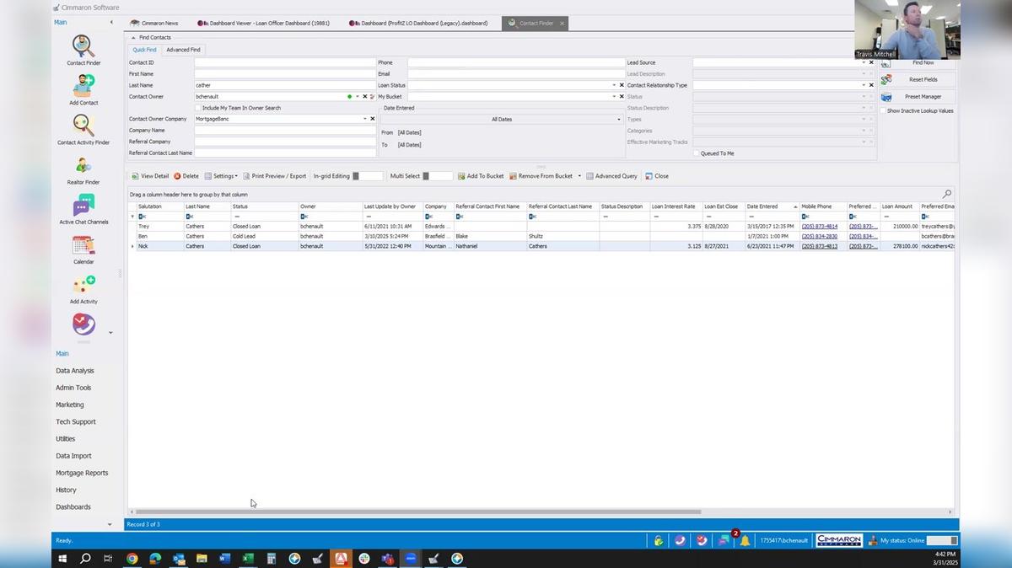Open Advanced Query

(611, 176)
